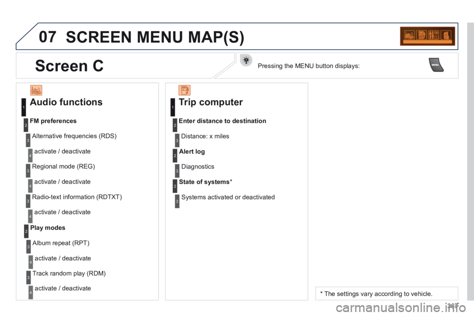Click Radio-text information (RDTXT) entry

pos(77,197)
